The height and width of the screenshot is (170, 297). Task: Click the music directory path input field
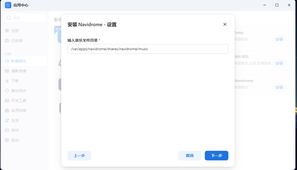148,49
